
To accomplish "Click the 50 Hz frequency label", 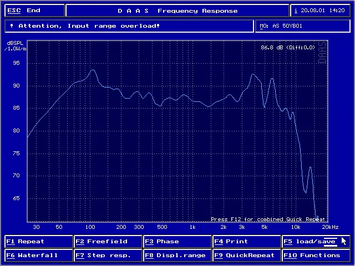I will [x=59, y=227].
